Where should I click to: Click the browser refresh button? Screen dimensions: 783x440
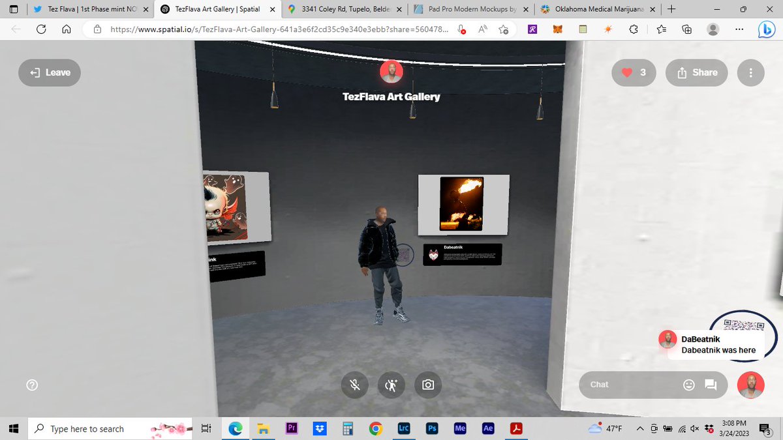coord(41,29)
